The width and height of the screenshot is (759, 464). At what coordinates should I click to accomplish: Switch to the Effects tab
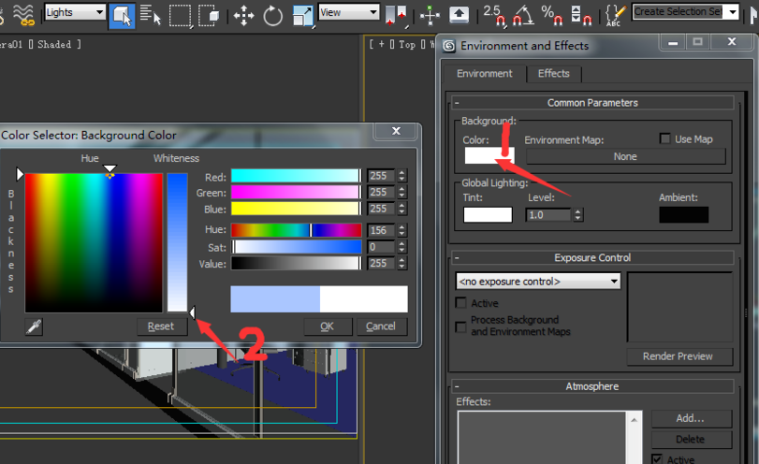tap(554, 74)
